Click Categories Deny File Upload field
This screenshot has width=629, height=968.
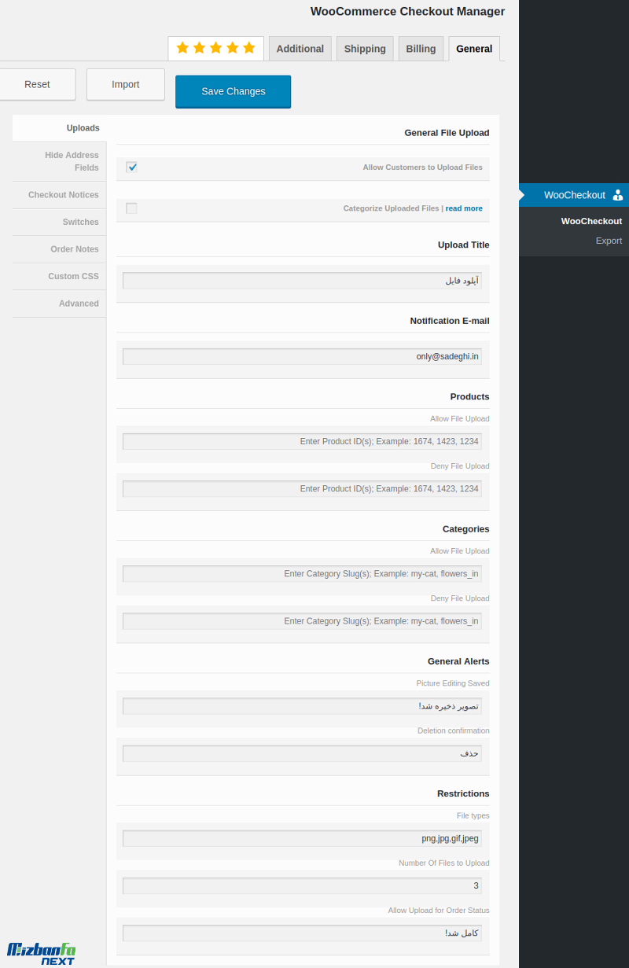(302, 621)
